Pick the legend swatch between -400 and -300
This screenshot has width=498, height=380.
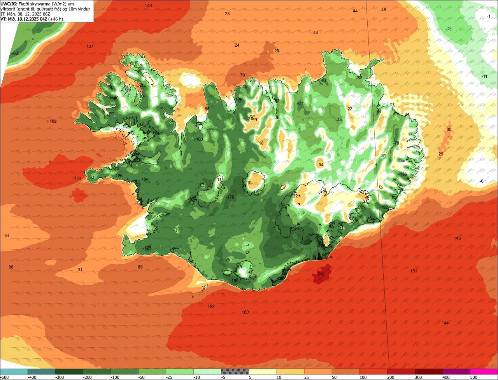click(42, 371)
